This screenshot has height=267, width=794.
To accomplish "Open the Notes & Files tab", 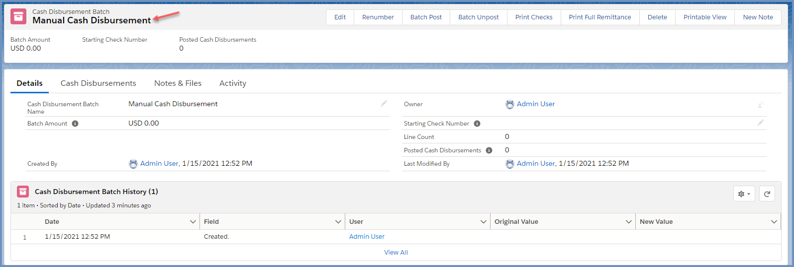I will [x=178, y=83].
